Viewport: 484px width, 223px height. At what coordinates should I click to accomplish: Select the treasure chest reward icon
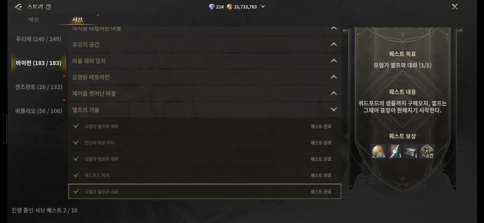click(411, 152)
